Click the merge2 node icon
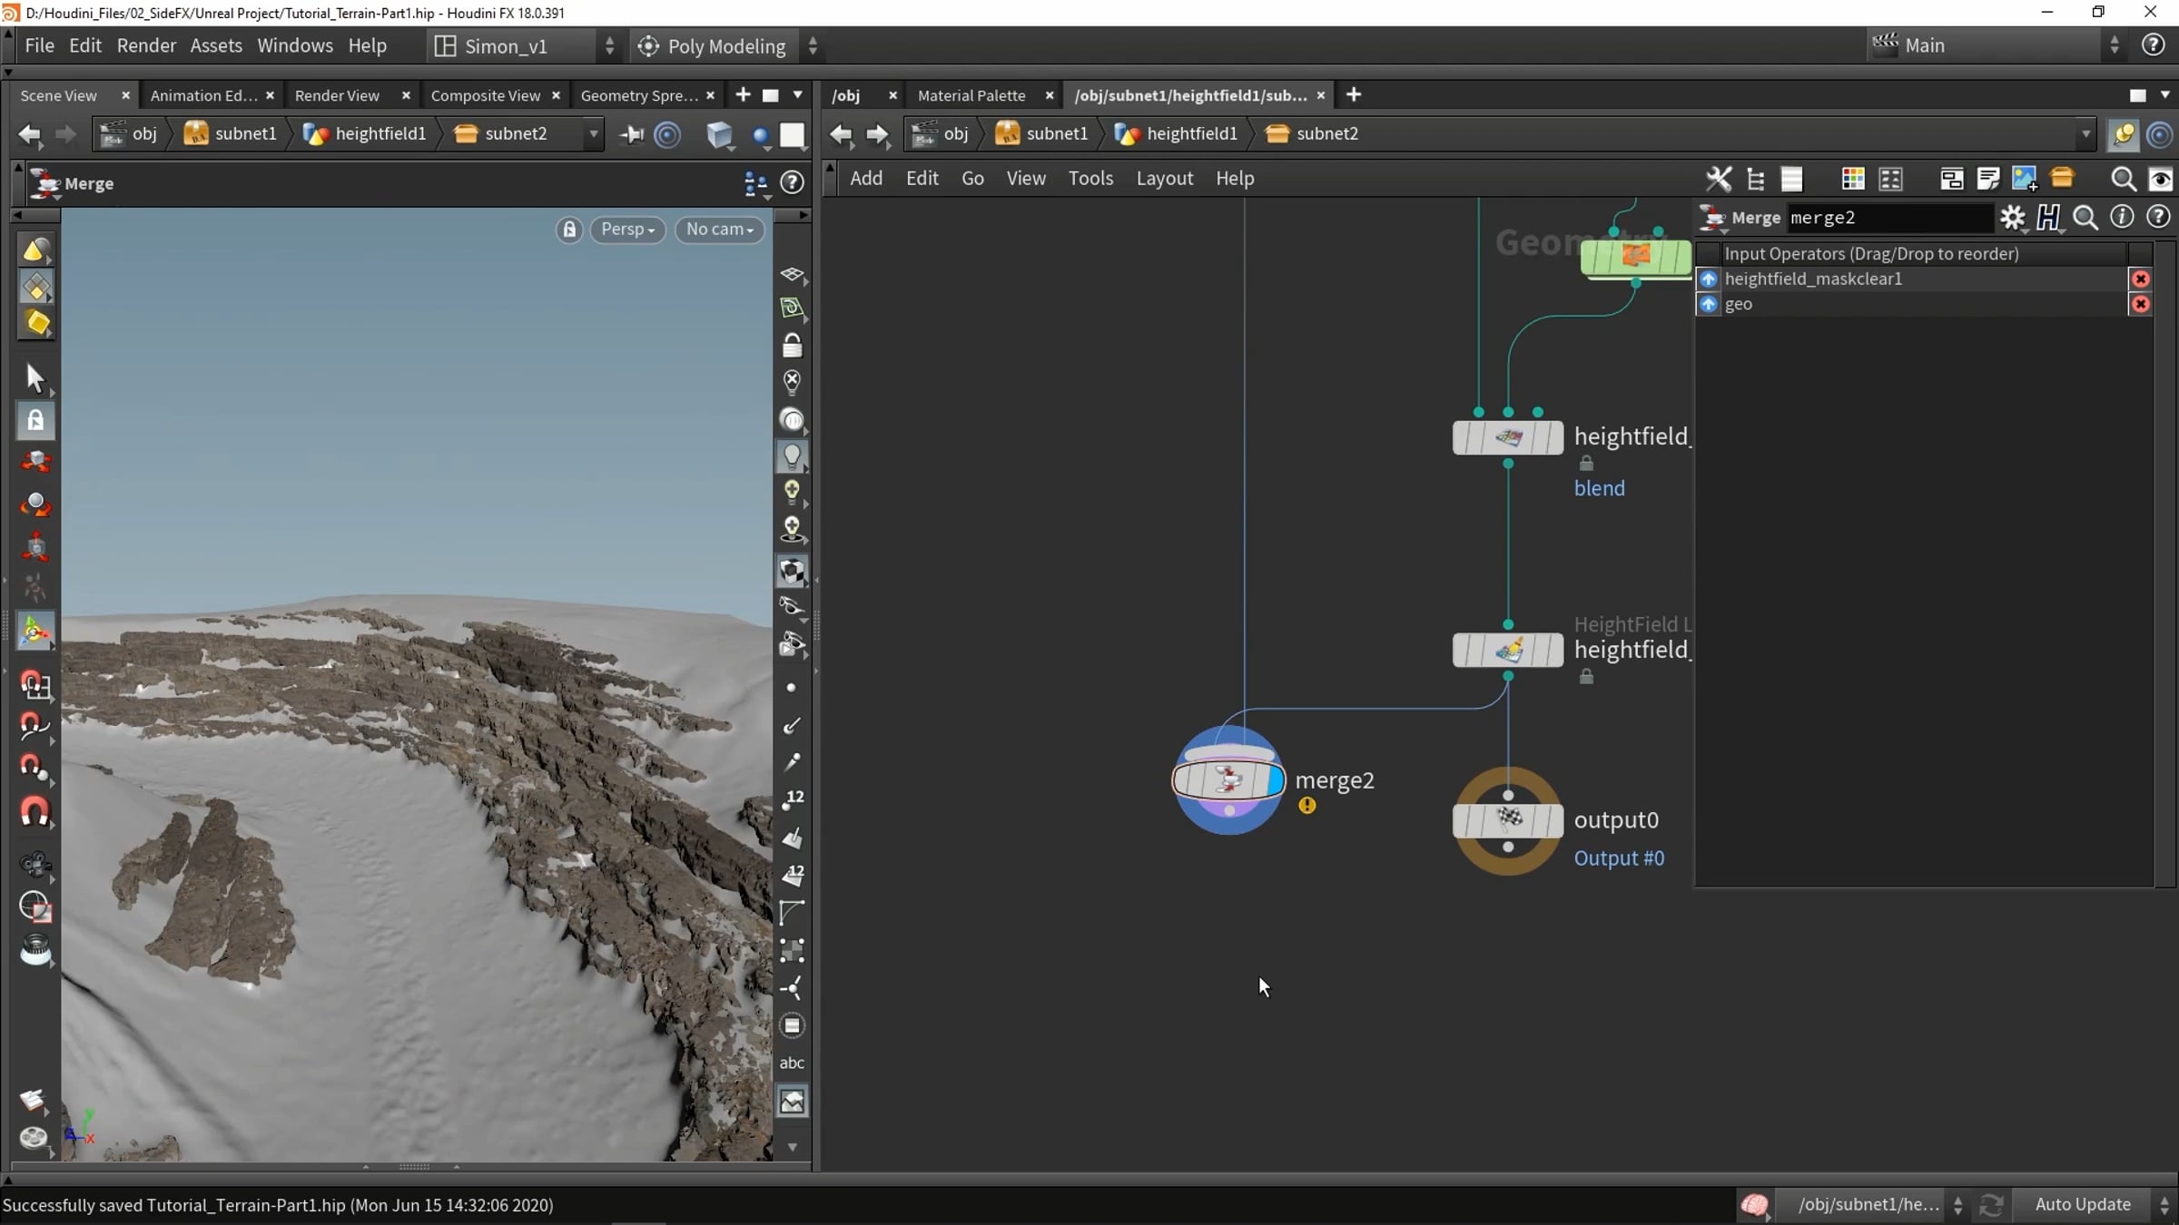Screen dimensions: 2179x1225 tap(1228, 779)
